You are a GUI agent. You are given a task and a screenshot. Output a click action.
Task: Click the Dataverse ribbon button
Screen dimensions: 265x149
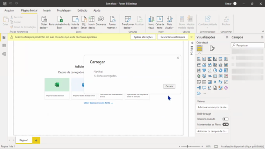click(101, 21)
